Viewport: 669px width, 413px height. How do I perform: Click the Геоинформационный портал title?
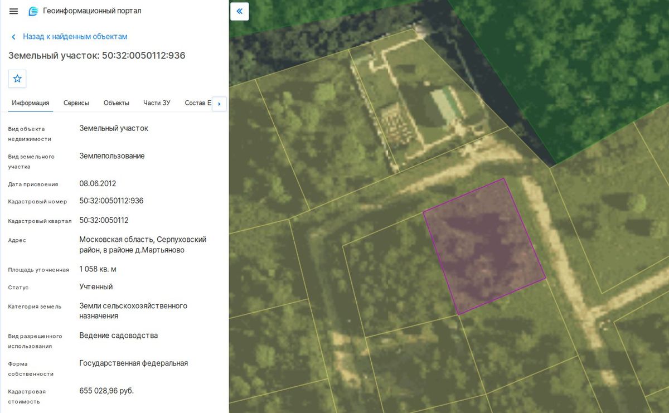click(x=92, y=11)
